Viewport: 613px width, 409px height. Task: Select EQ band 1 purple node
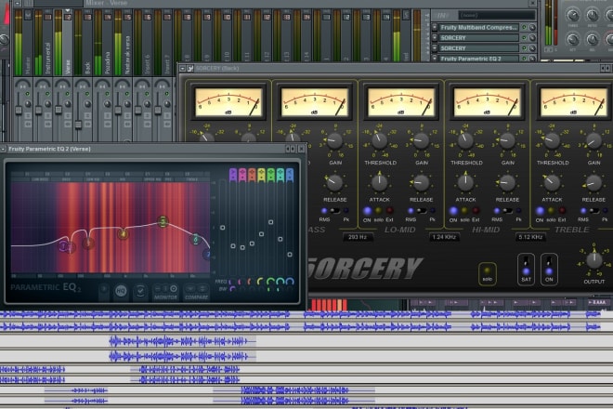pyautogui.click(x=64, y=246)
